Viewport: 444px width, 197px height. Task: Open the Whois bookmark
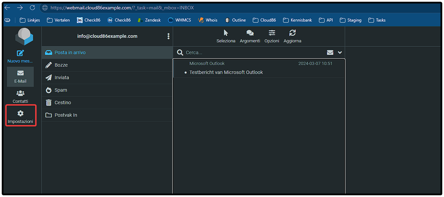[208, 20]
